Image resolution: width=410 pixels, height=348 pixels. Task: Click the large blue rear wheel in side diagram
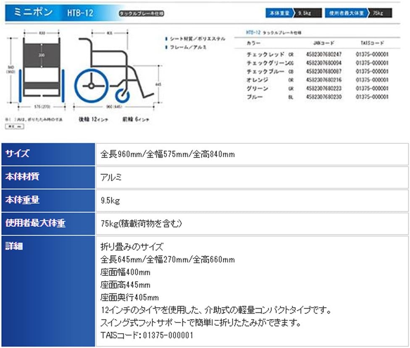click(91, 86)
